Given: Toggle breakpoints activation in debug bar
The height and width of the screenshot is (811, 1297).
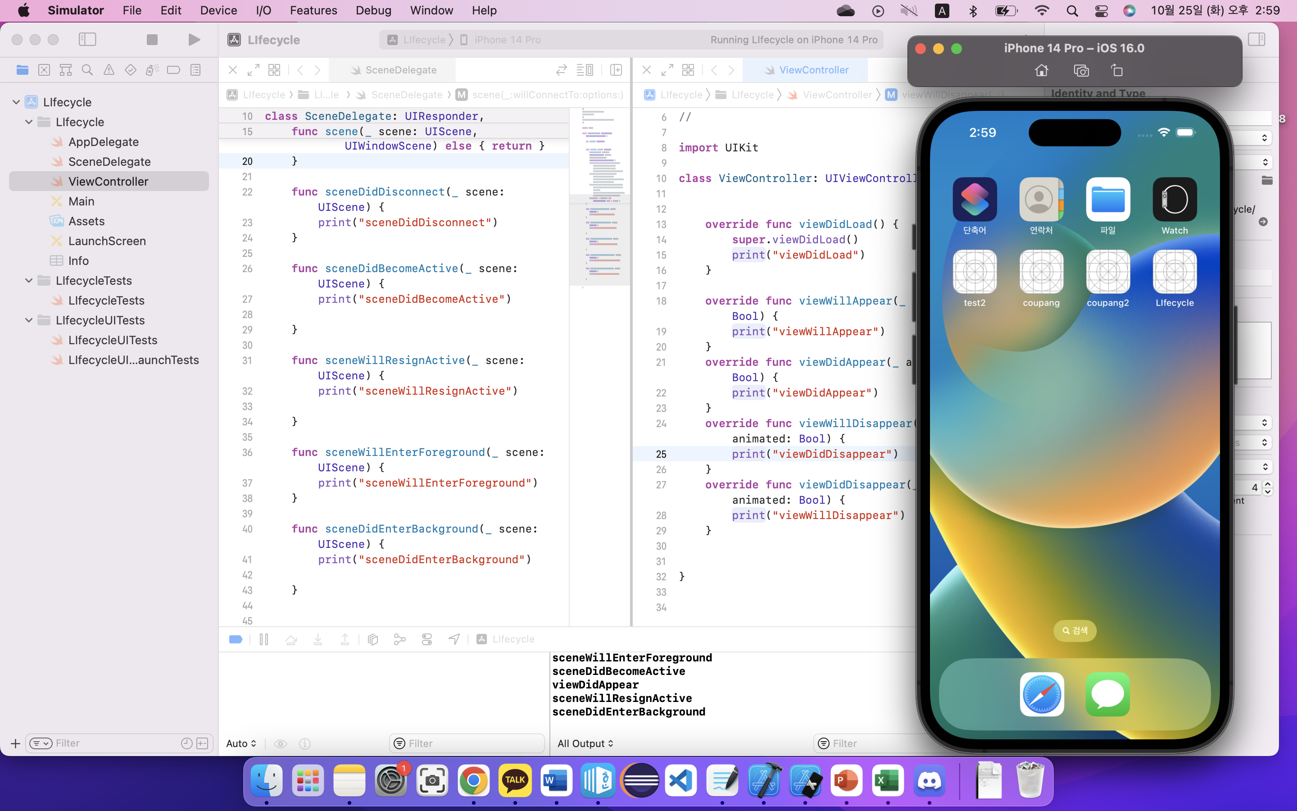Looking at the screenshot, I should coord(236,639).
